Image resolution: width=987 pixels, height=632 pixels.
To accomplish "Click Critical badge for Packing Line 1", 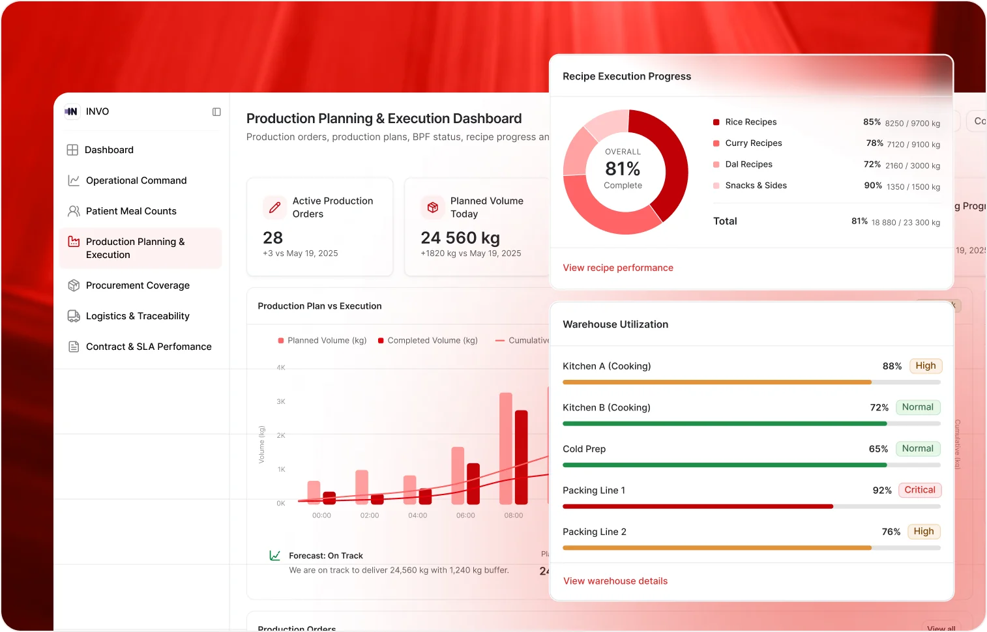I will click(920, 490).
